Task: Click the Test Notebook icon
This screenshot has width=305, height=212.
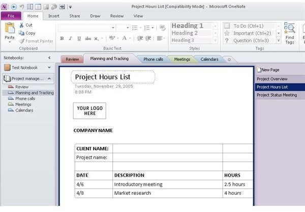Action: (7, 67)
